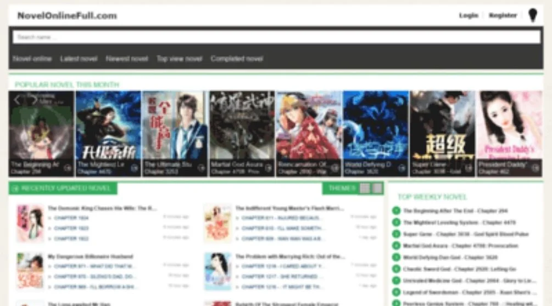Viewport: 552px width, 306px height.
Task: Open The Indifferent Young Master's Flash Marriage title
Action: pyautogui.click(x=289, y=208)
